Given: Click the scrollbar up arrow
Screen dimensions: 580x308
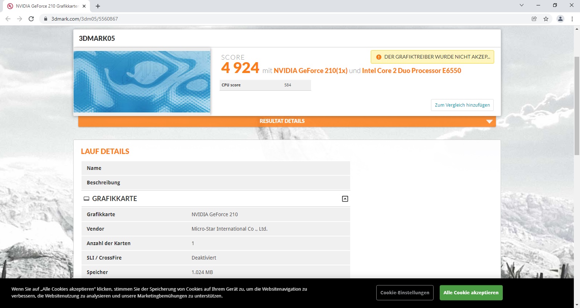Looking at the screenshot, I should point(577,29).
